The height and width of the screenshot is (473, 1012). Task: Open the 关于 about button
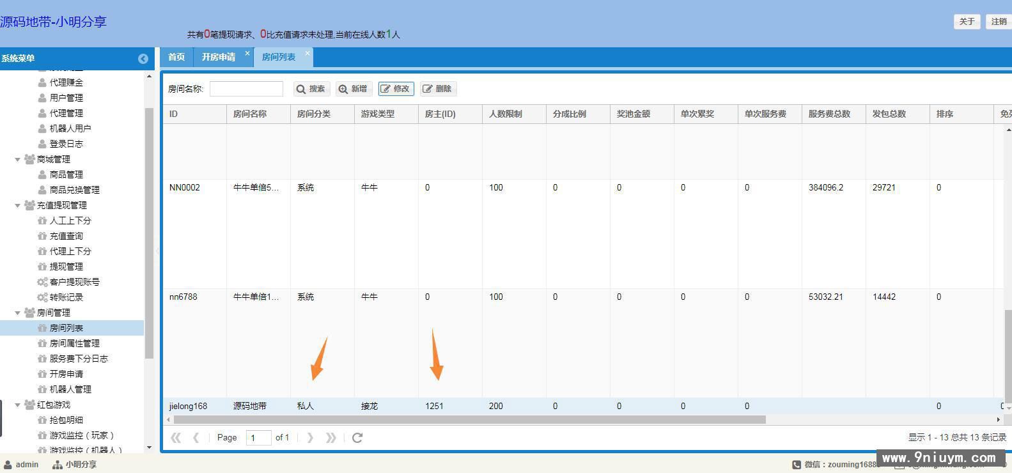pyautogui.click(x=967, y=22)
